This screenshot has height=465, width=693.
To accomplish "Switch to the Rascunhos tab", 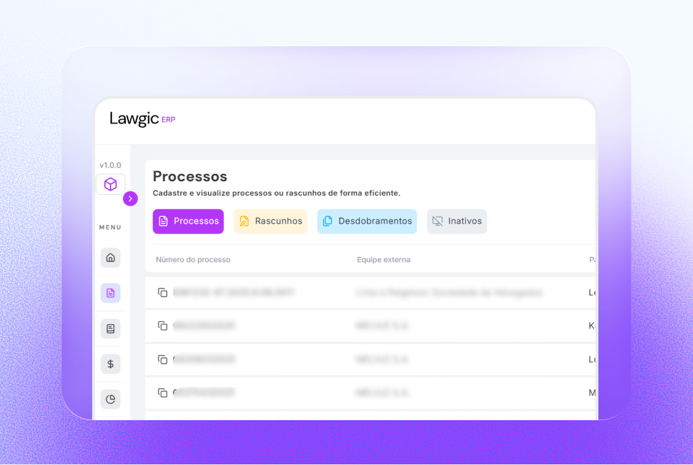I will tap(270, 221).
